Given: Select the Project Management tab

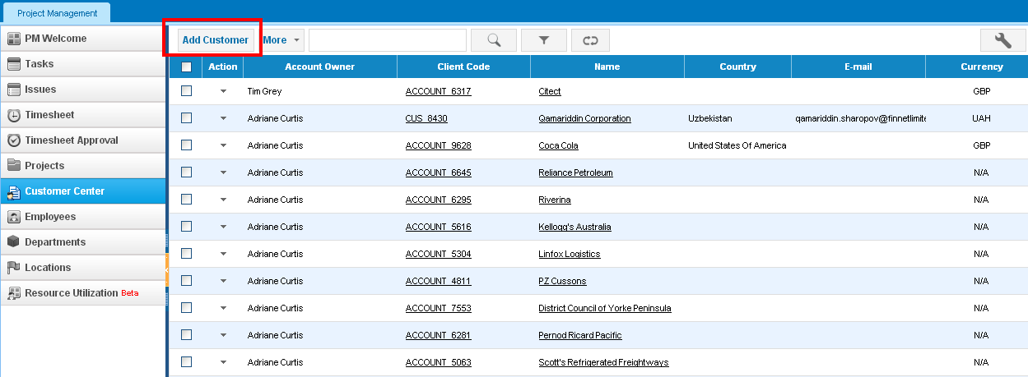Looking at the screenshot, I should point(57,13).
